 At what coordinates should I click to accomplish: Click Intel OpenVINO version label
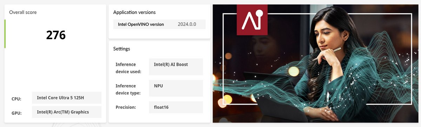point(141,24)
